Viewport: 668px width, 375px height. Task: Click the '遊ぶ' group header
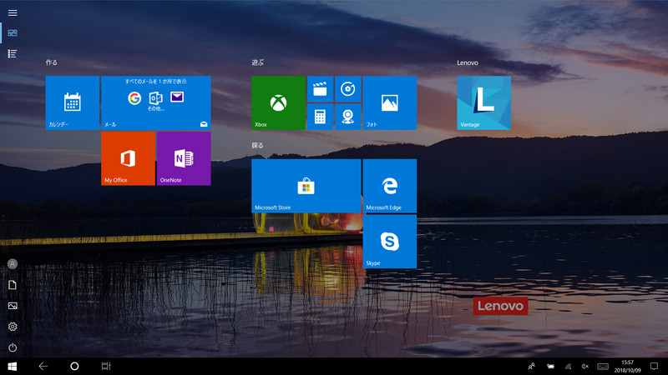pos(257,62)
